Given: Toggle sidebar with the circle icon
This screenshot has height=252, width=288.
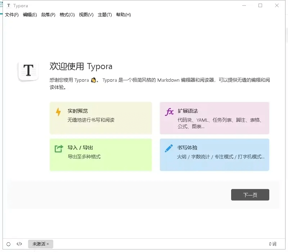Looking at the screenshot, I should click(x=8, y=244).
